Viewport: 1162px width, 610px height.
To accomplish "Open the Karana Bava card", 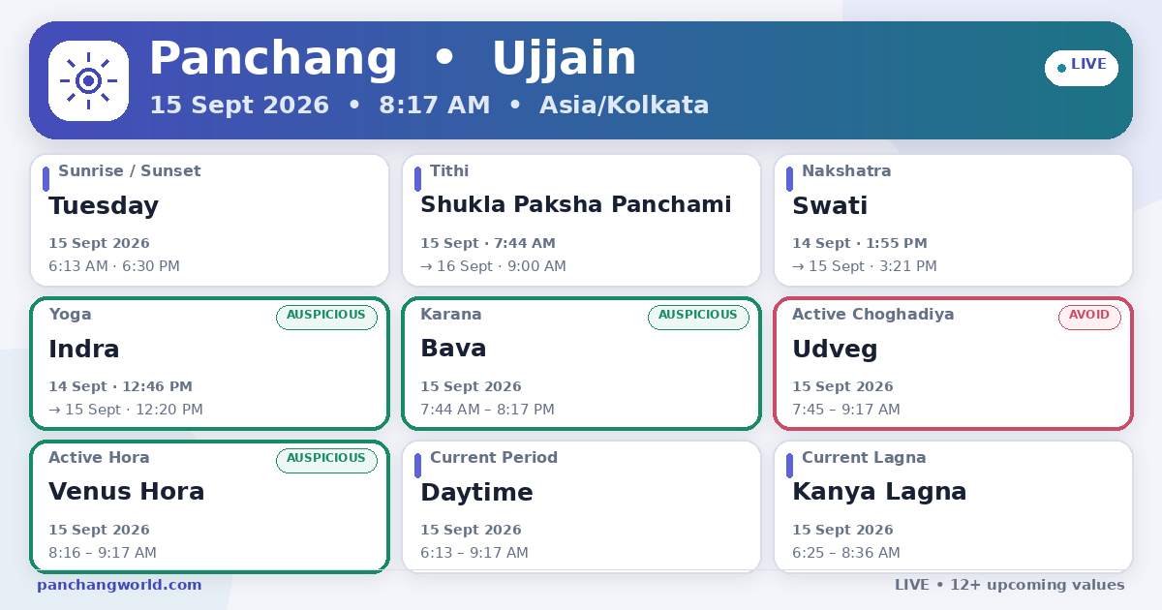I will [x=581, y=363].
